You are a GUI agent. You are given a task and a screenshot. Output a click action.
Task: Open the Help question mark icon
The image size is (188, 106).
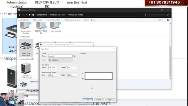tap(168, 20)
